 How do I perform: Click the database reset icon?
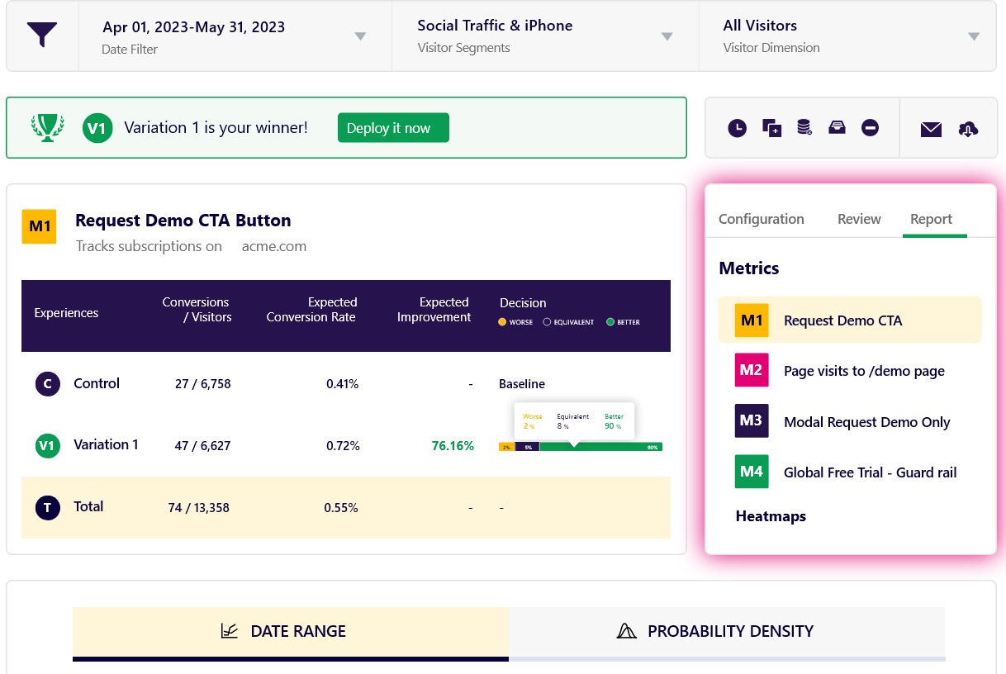[x=804, y=128]
